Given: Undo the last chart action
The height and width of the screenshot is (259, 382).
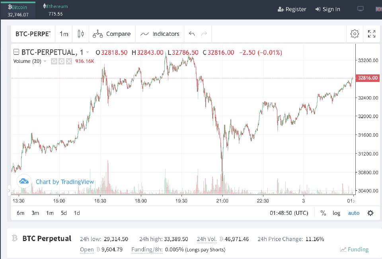Looking at the screenshot, I should point(192,34).
